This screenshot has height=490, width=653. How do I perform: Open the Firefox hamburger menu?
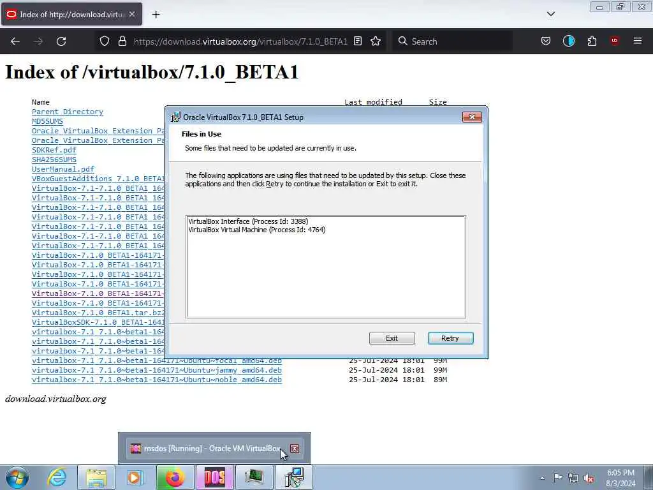[638, 41]
